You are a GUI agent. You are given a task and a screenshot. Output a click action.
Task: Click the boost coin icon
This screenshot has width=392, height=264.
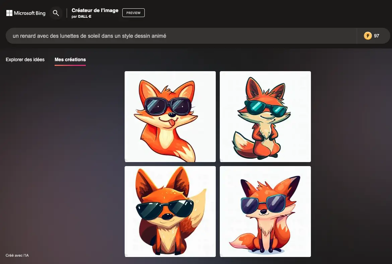coord(368,36)
